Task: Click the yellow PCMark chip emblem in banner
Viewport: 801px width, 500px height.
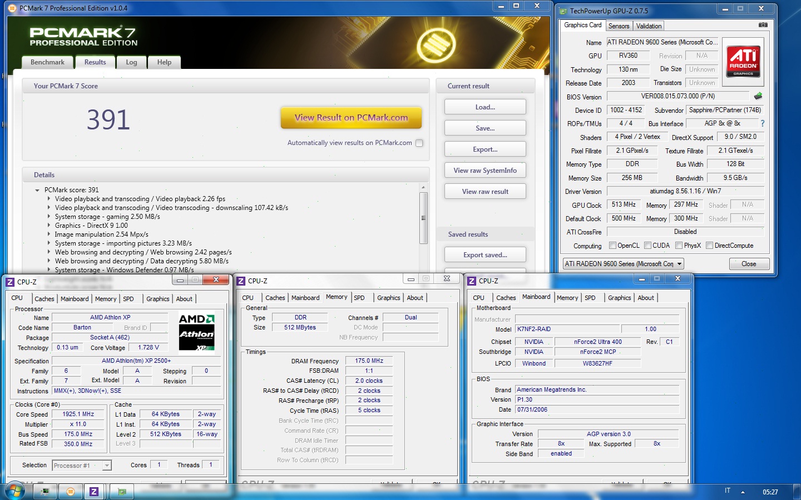Action: pyautogui.click(x=437, y=44)
